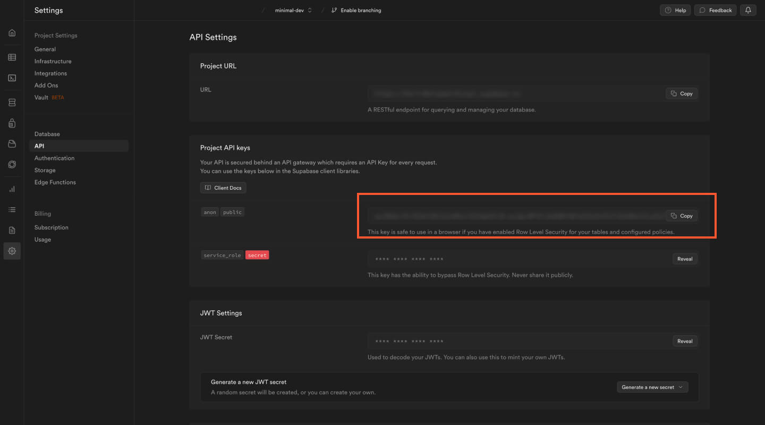Image resolution: width=765 pixels, height=425 pixels.
Task: Click the JWT Settings heading
Action: (x=221, y=313)
